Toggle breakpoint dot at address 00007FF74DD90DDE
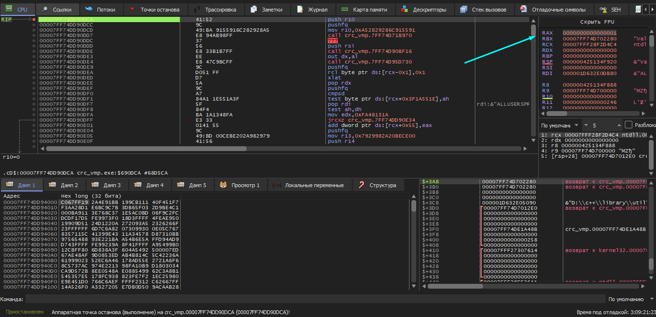The image size is (656, 317). (34, 51)
